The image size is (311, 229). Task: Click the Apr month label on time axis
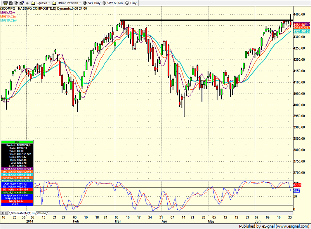[x=164, y=221]
